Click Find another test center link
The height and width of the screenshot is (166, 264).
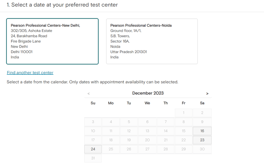(x=30, y=73)
